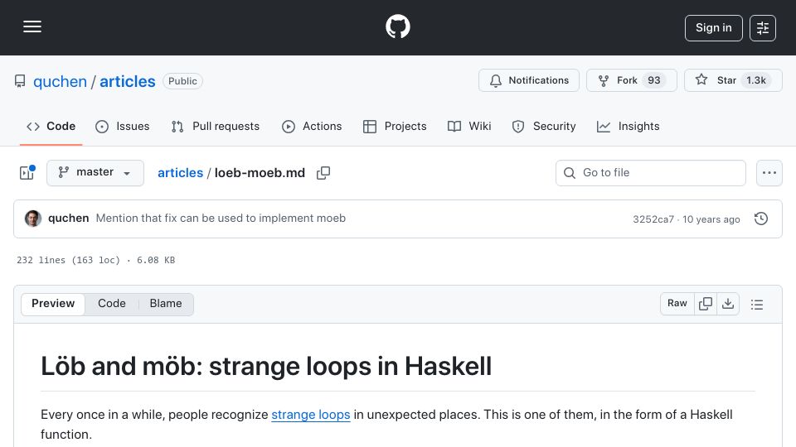Open commit hash 3252ca7
The image size is (796, 447).
click(653, 219)
